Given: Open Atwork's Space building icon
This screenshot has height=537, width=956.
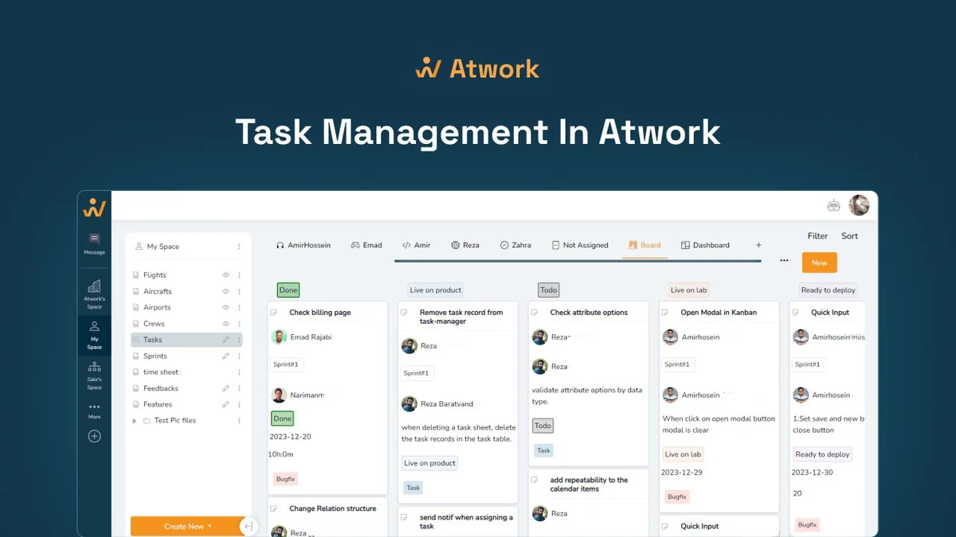Looking at the screenshot, I should tap(94, 286).
